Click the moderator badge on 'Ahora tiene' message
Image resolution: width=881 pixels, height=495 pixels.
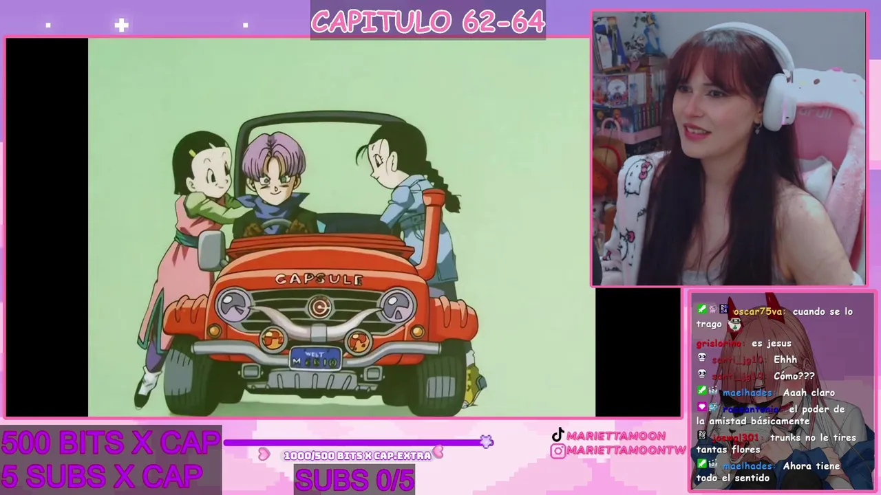(701, 464)
